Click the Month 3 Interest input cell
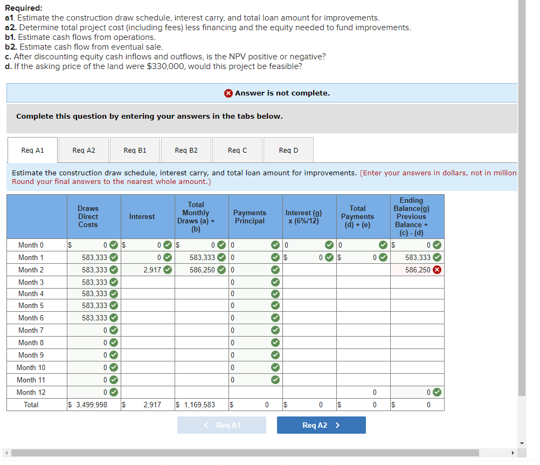 point(148,282)
